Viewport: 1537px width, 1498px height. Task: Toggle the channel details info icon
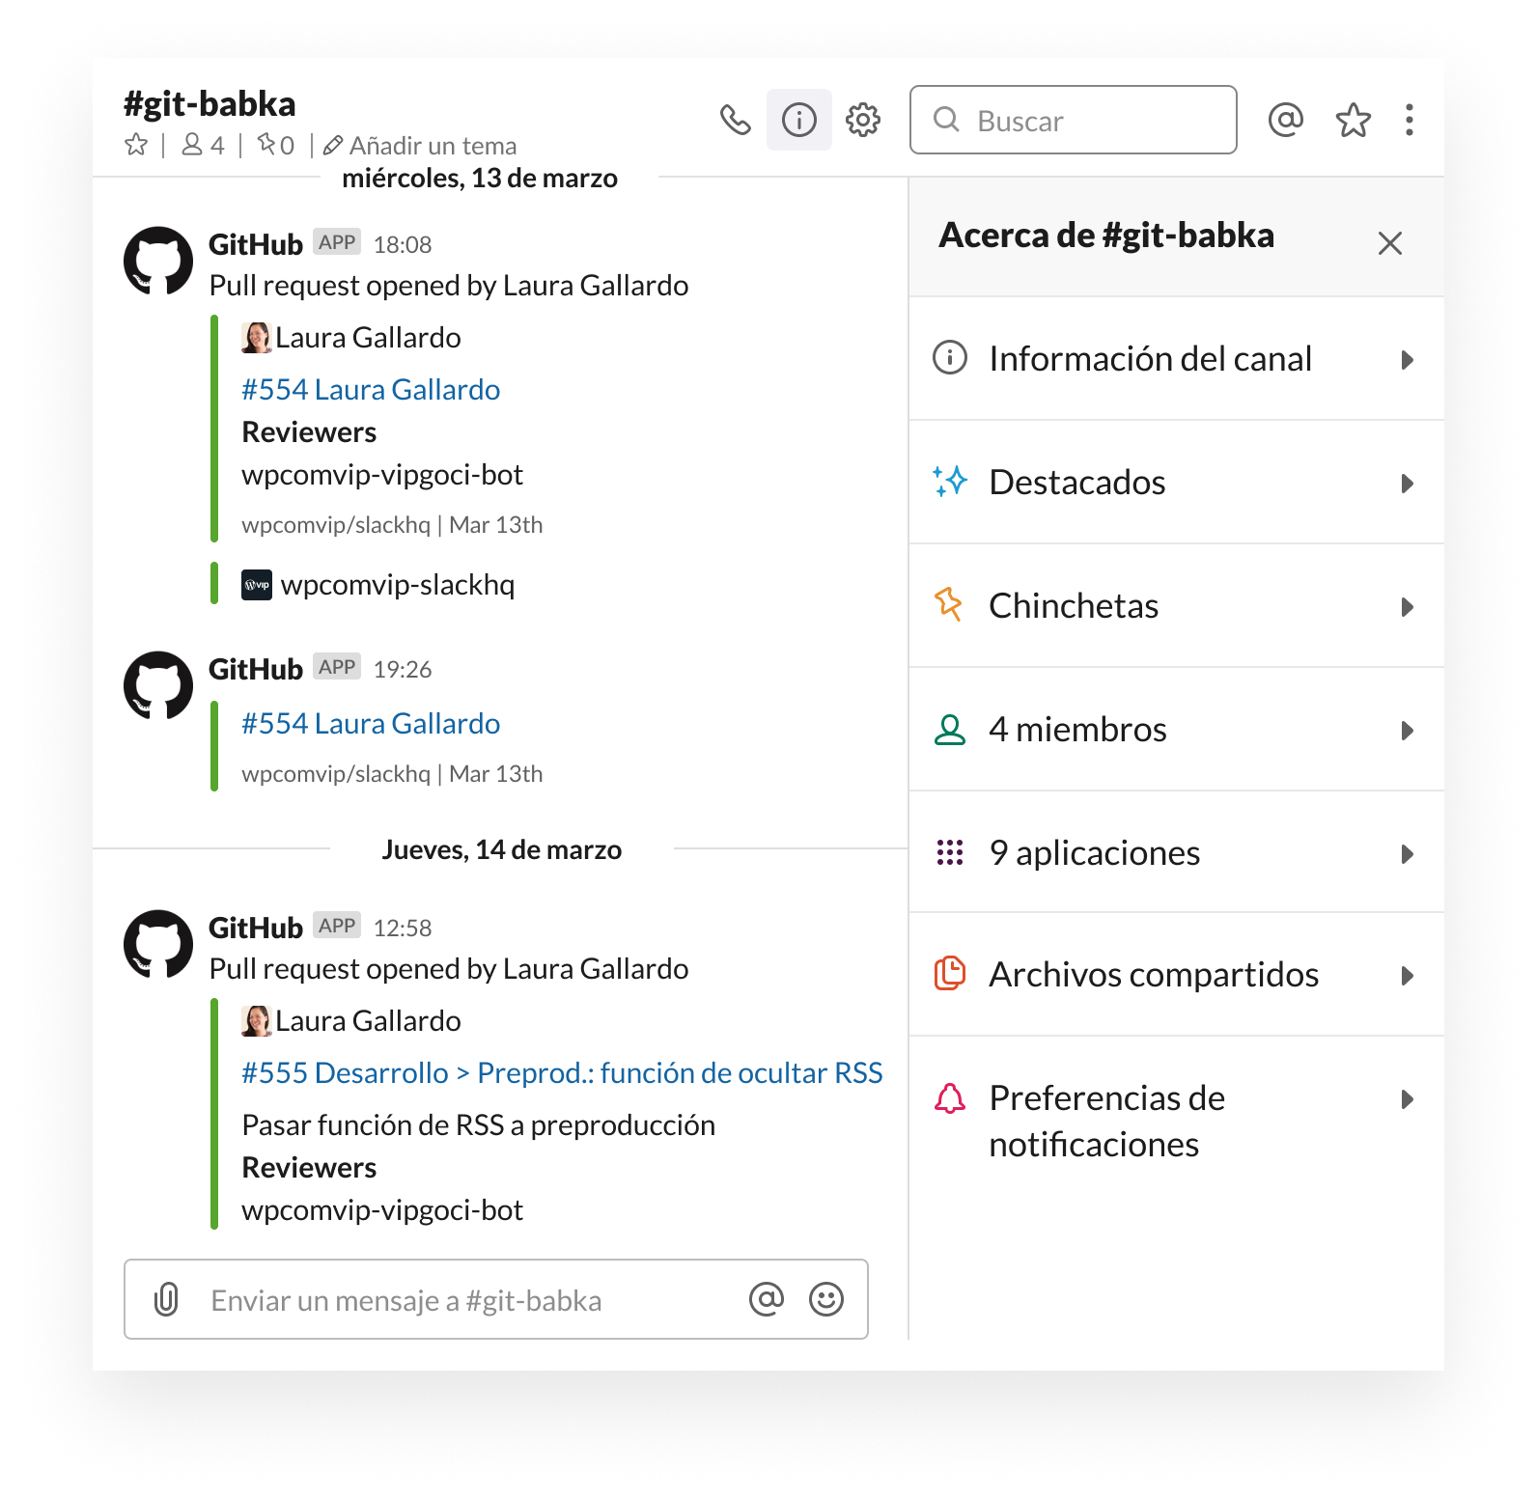pyautogui.click(x=799, y=120)
